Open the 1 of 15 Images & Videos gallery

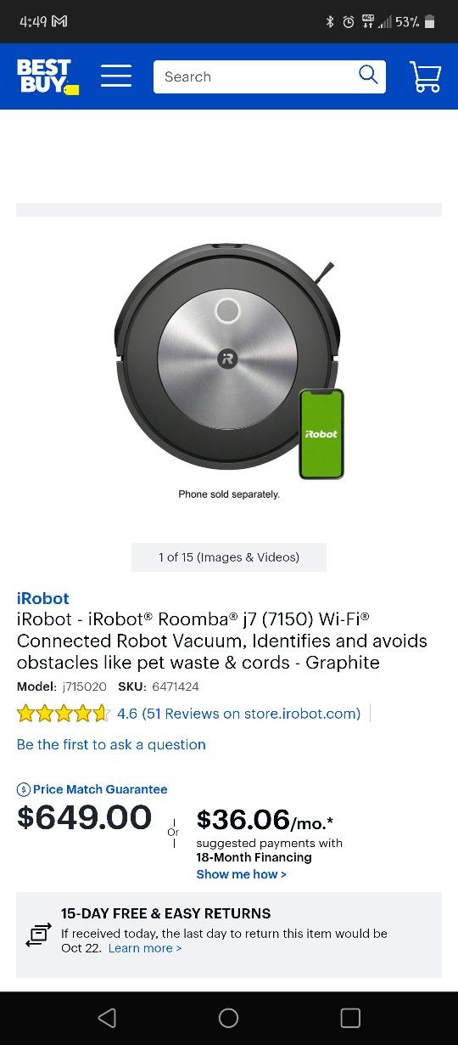[x=229, y=557]
